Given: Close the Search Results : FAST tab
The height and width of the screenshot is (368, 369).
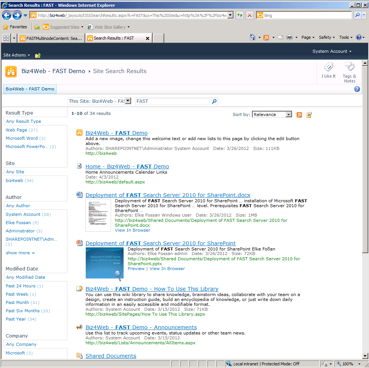Looking at the screenshot, I should (x=148, y=38).
